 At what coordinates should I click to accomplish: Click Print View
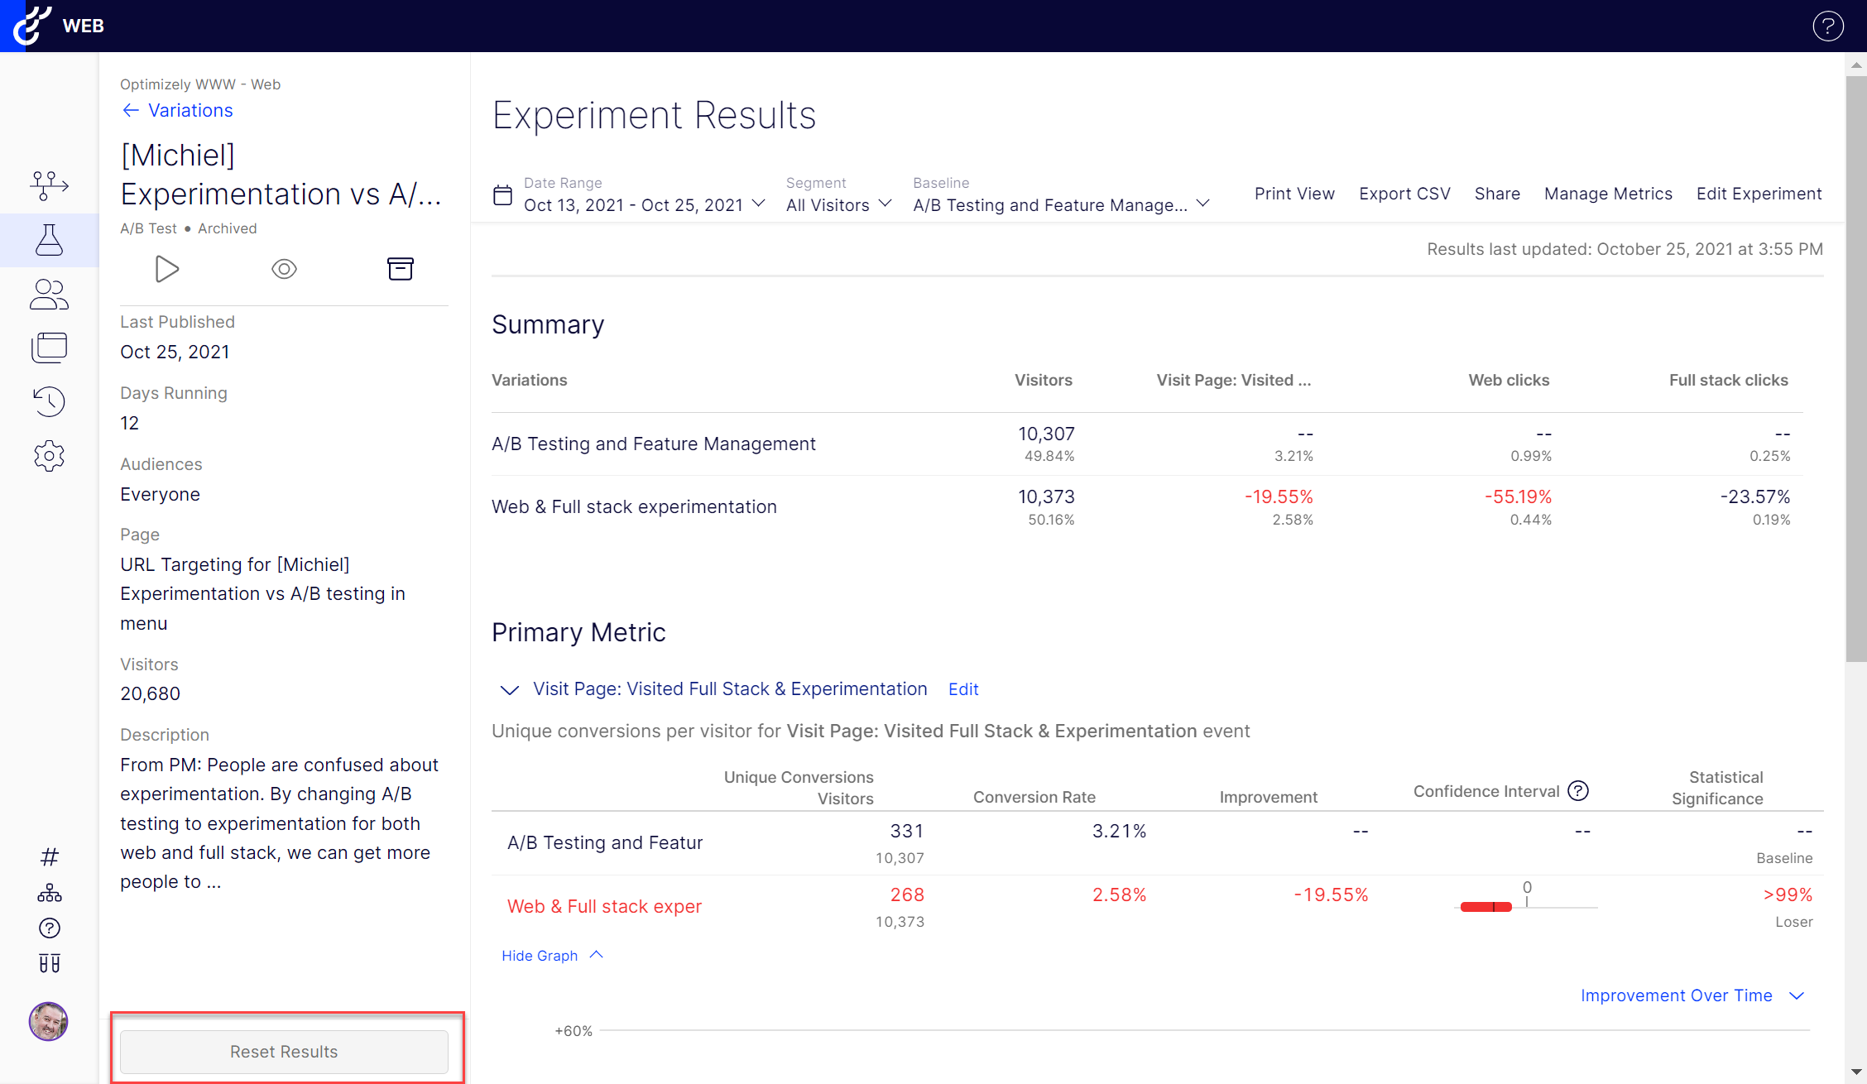(1294, 194)
